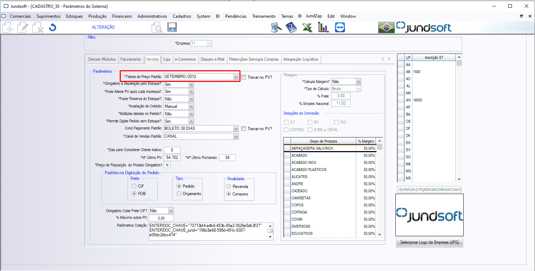
Task: Click the tab scroll left arrow
Action: coord(382,59)
